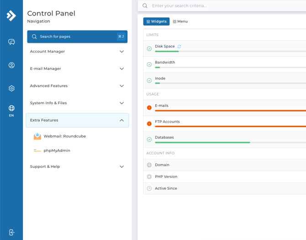Click the Databases label
Image resolution: width=306 pixels, height=240 pixels.
[164, 138]
